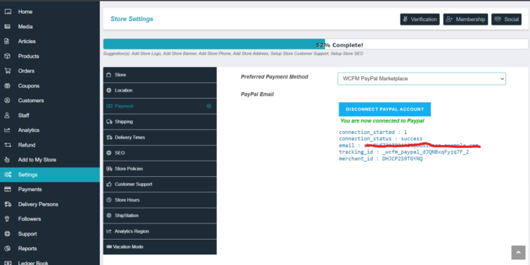The image size is (530, 265).
Task: Open the Store Policies tab
Action: [x=160, y=168]
